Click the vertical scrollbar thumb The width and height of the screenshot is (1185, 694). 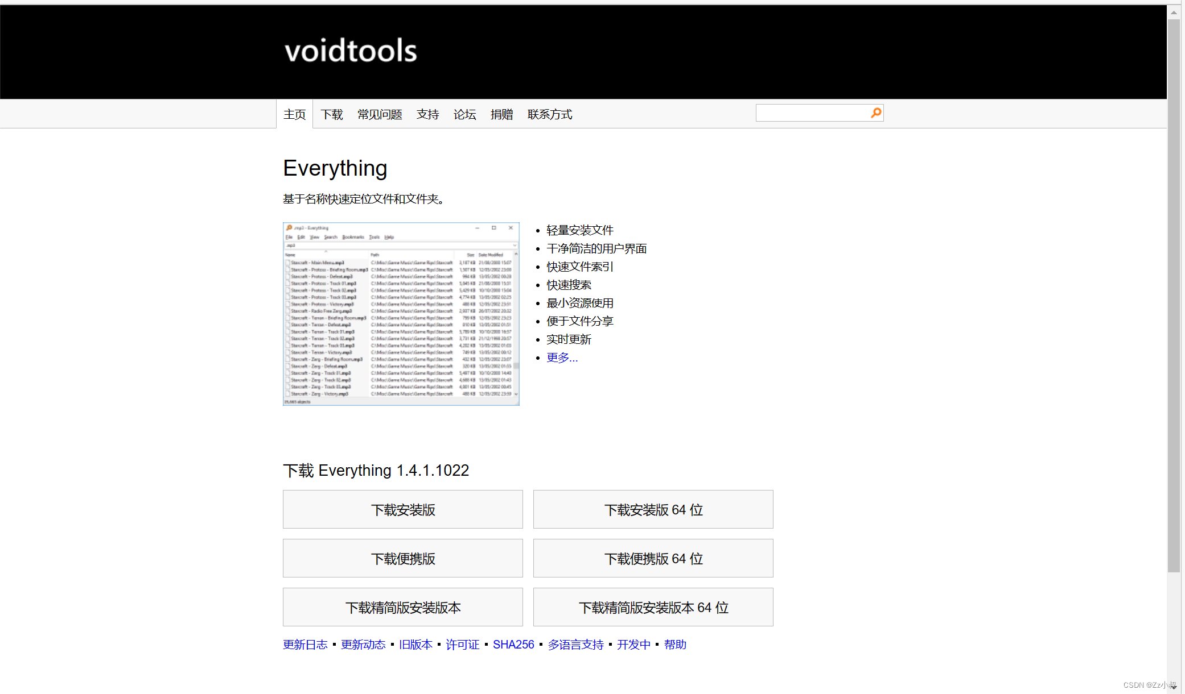(1174, 296)
